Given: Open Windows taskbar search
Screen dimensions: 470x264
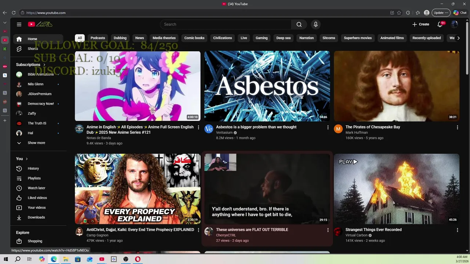Looking at the screenshot, I should point(18,259).
